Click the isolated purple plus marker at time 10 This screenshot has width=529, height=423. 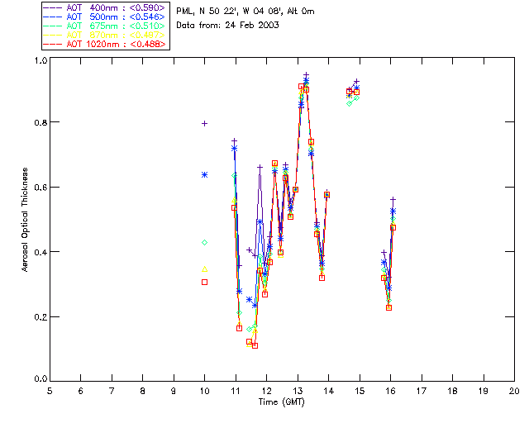click(x=204, y=124)
